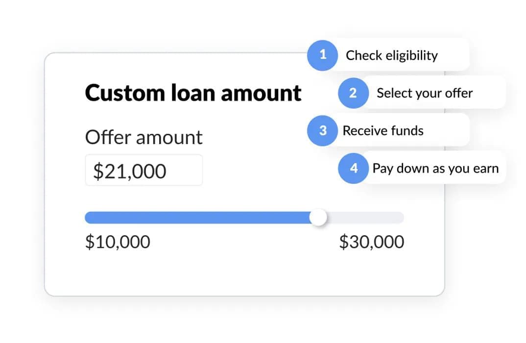
Task: Click the Offer amount field label
Action: tap(143, 138)
